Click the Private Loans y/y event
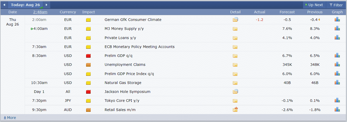This screenshot has height=122, width=347. pyautogui.click(x=120, y=38)
